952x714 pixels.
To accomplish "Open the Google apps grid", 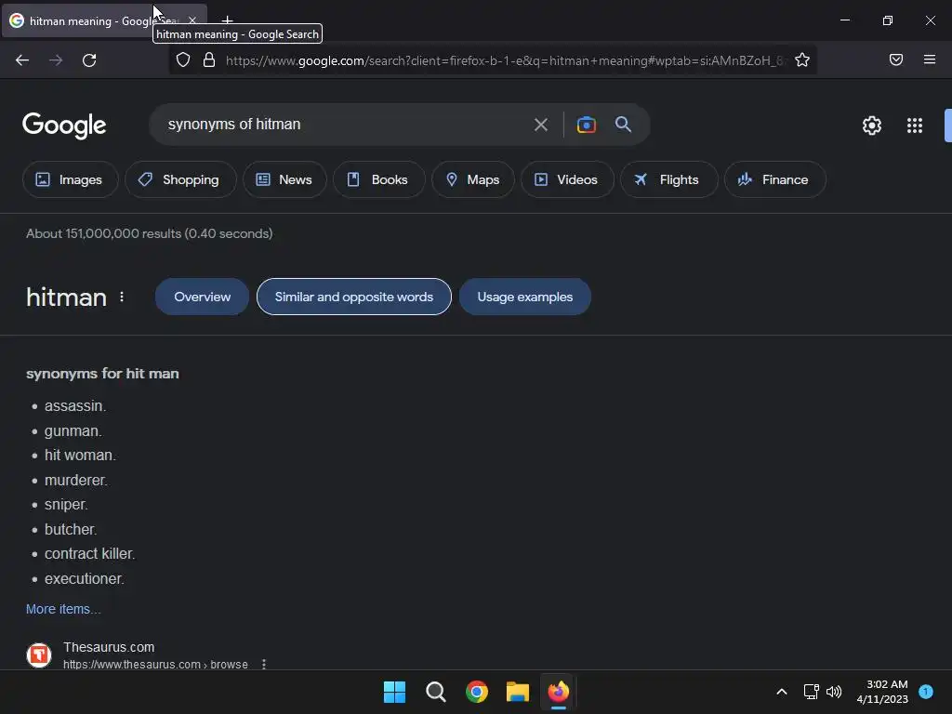I will pos(915,126).
